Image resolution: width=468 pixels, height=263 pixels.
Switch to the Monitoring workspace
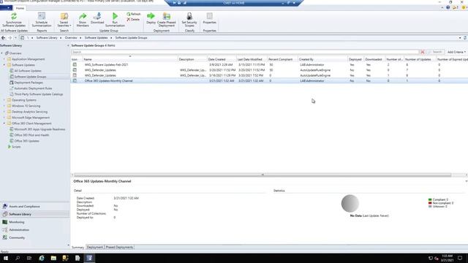point(34,222)
